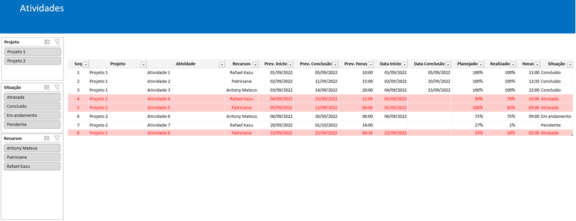Open the Realizado column filter dropdown

click(x=513, y=64)
